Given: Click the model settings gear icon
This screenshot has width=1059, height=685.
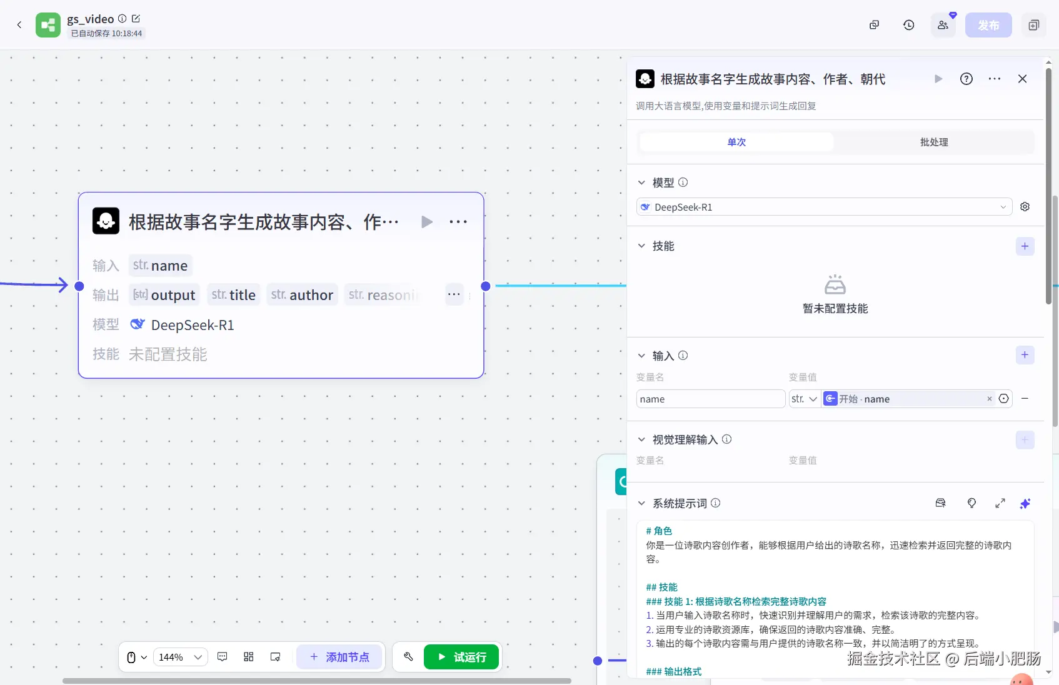Looking at the screenshot, I should coord(1025,207).
